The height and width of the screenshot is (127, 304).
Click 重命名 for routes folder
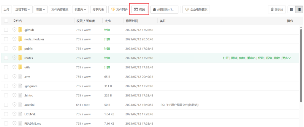251,58
